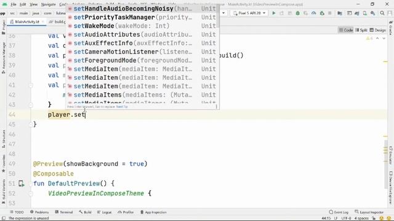Open the Device File Explorer side panel
Viewport: 394px width, 221px height.
391,188
